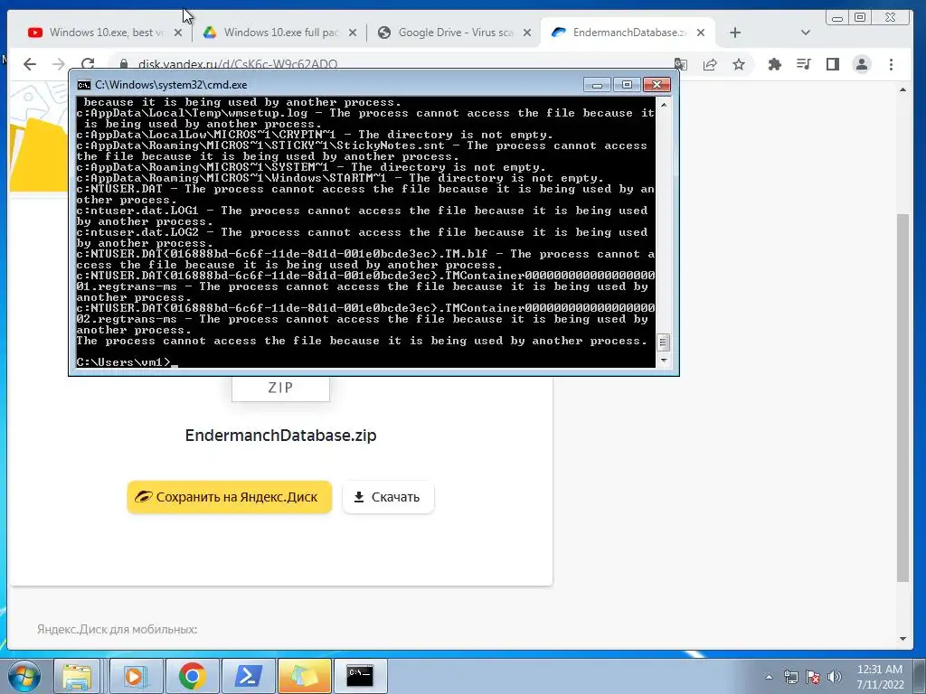Open Chrome three-dot menu
The height and width of the screenshot is (694, 926).
click(x=891, y=64)
